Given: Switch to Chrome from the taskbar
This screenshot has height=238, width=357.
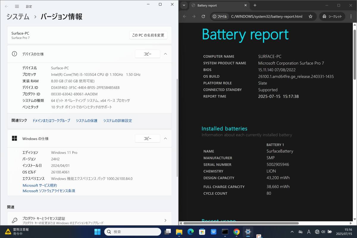Looking at the screenshot, I should coord(237,231).
